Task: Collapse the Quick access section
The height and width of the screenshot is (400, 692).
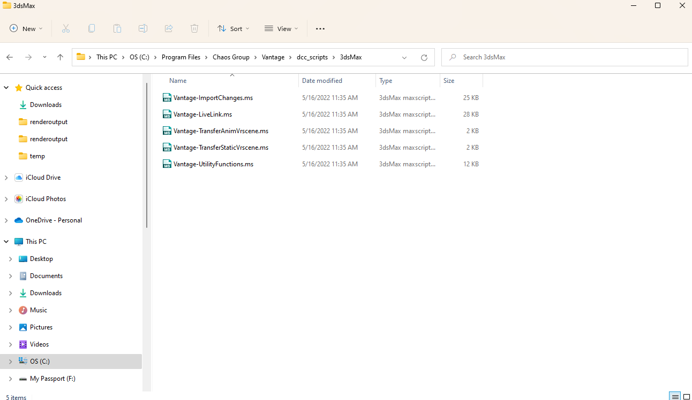Action: click(6, 88)
